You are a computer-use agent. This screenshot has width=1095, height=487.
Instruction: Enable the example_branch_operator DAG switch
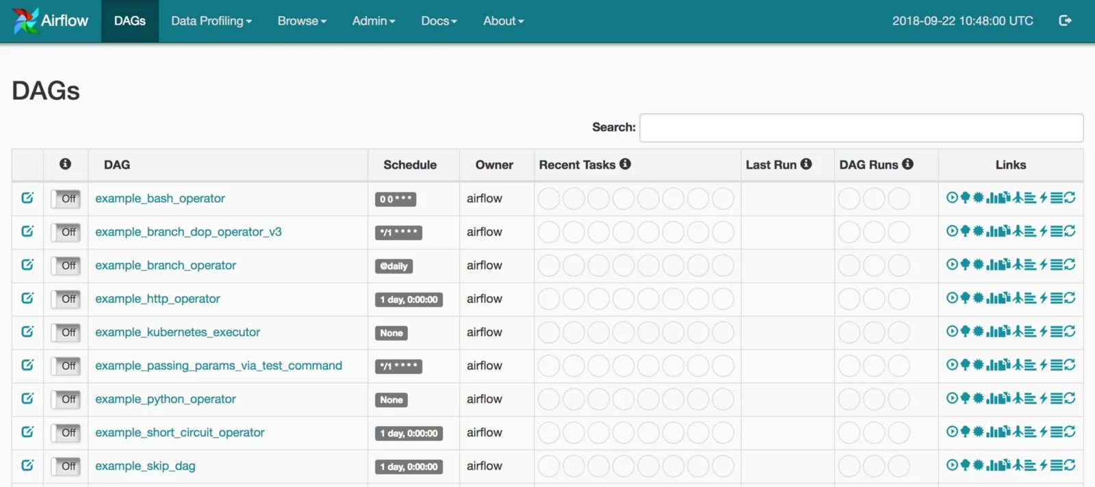tap(66, 265)
